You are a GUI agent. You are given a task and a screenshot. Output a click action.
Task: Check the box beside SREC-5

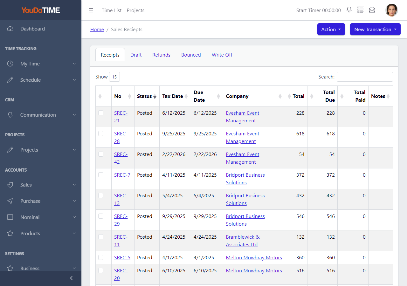(101, 257)
